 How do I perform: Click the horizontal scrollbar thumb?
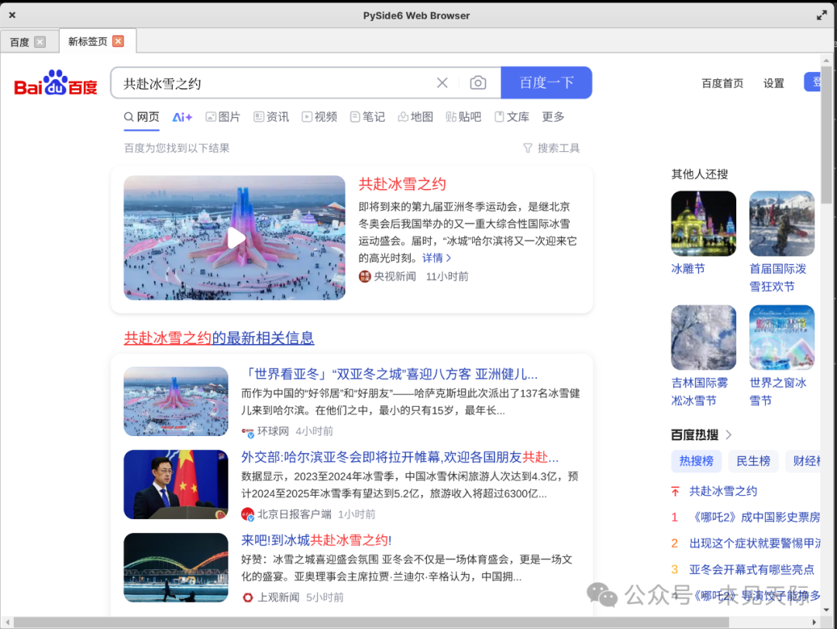tap(371, 623)
